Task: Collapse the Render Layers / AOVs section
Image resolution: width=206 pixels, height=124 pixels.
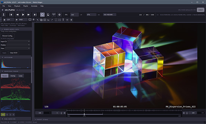Action: click(x=16, y=29)
